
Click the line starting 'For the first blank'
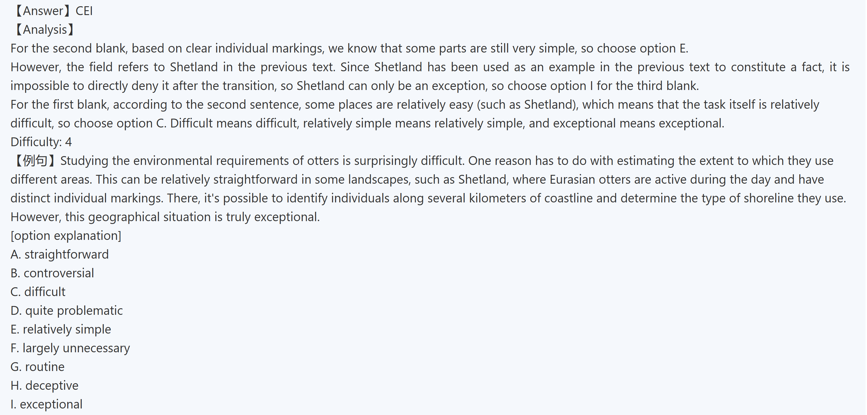click(x=415, y=104)
